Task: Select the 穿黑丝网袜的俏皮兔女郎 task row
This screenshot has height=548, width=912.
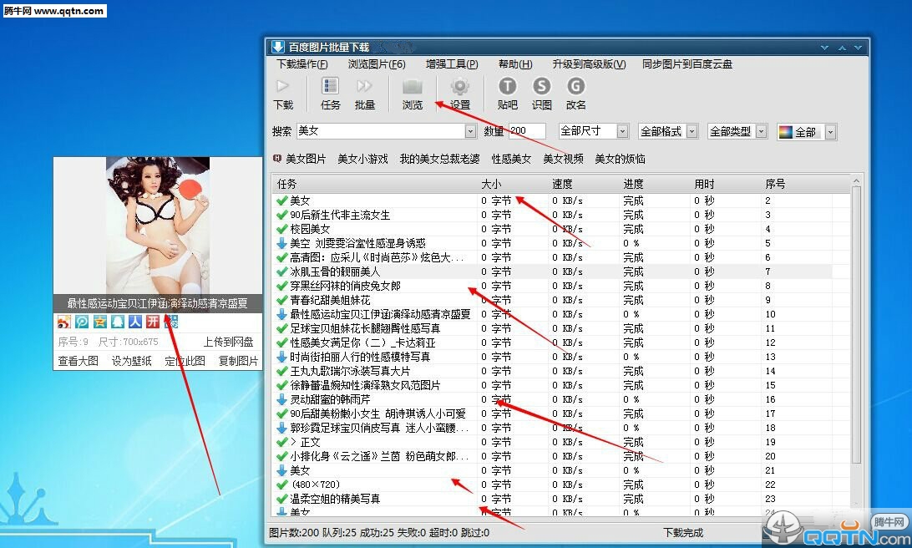Action: tap(553, 287)
